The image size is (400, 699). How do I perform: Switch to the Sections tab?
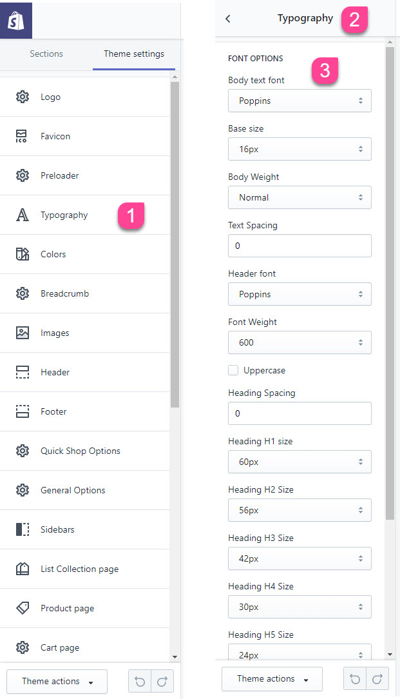point(46,54)
